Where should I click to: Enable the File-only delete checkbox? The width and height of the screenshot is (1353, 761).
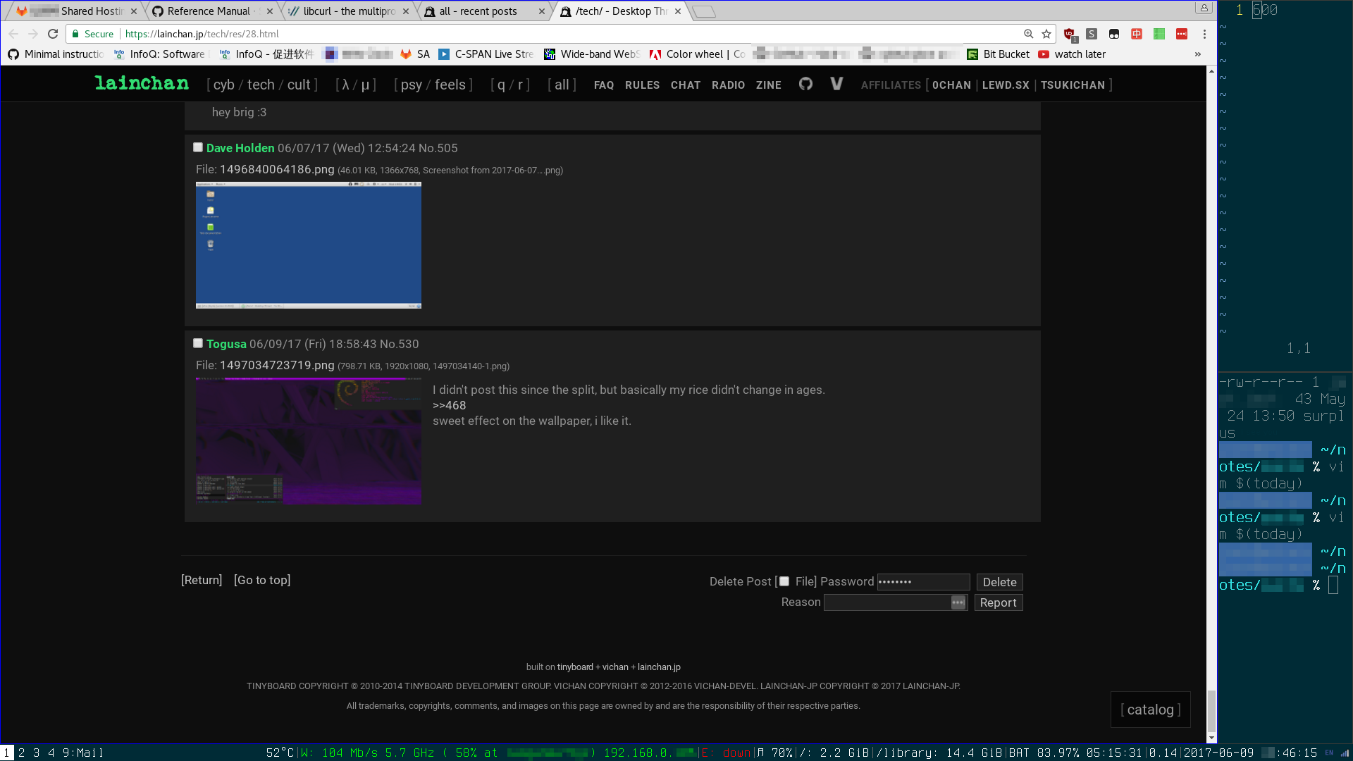784,581
